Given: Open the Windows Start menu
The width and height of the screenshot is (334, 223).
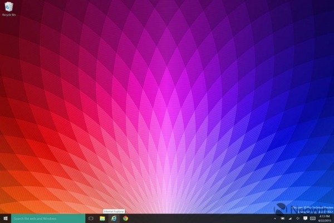Looking at the screenshot, I should pos(6,219).
